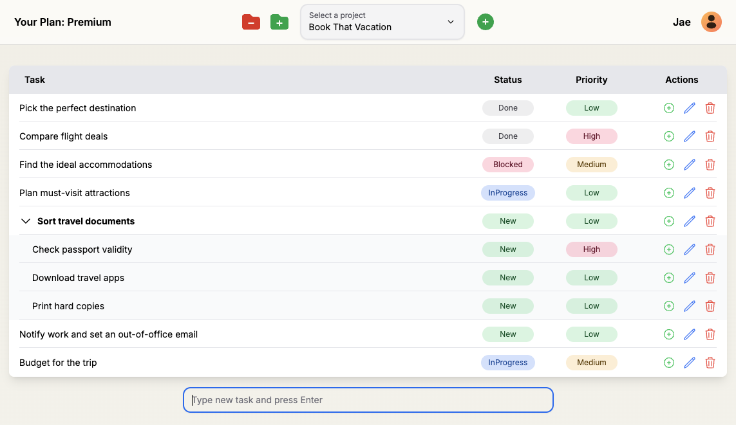The height and width of the screenshot is (425, 736).
Task: Edit 'Compare flight deals' using its pencil icon
Action: (689, 136)
